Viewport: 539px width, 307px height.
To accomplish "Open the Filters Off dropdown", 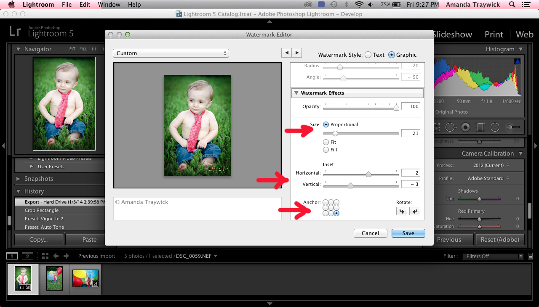I will 493,256.
